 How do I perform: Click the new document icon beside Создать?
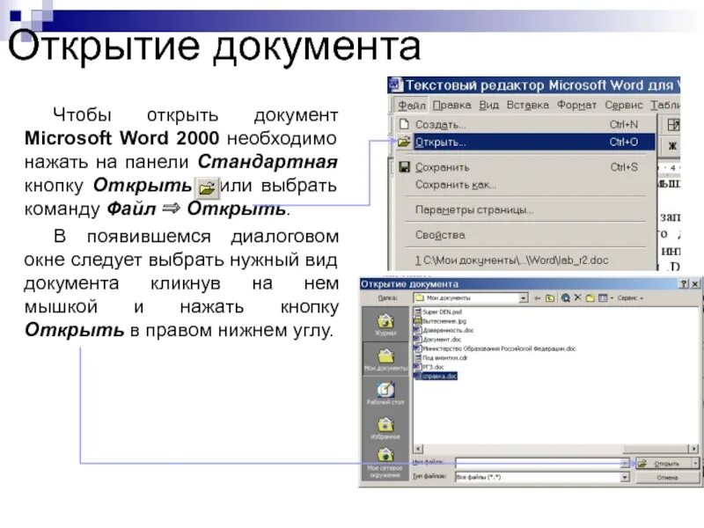tap(404, 124)
